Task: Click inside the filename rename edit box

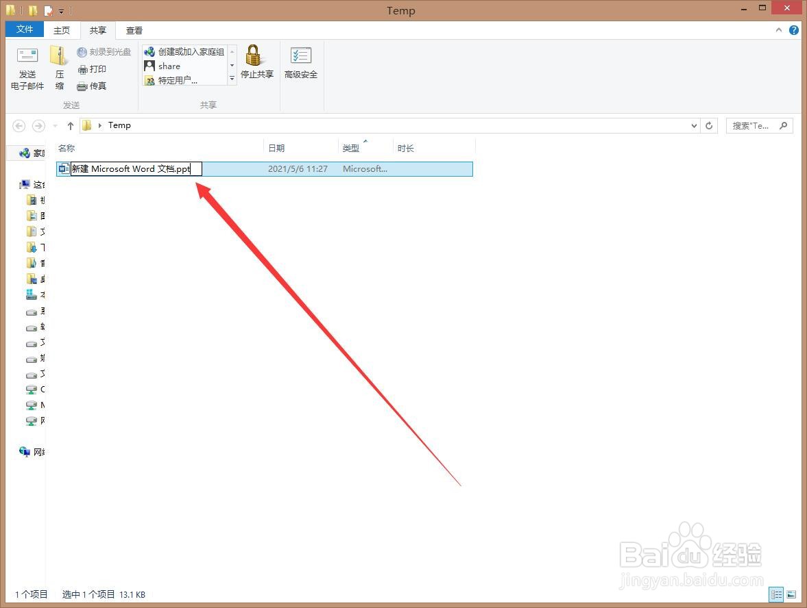Action: 136,168
